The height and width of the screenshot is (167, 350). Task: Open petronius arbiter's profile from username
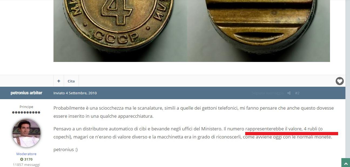point(26,93)
